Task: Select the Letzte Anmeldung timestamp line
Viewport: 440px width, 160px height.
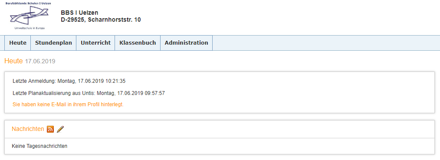Action: coord(69,81)
